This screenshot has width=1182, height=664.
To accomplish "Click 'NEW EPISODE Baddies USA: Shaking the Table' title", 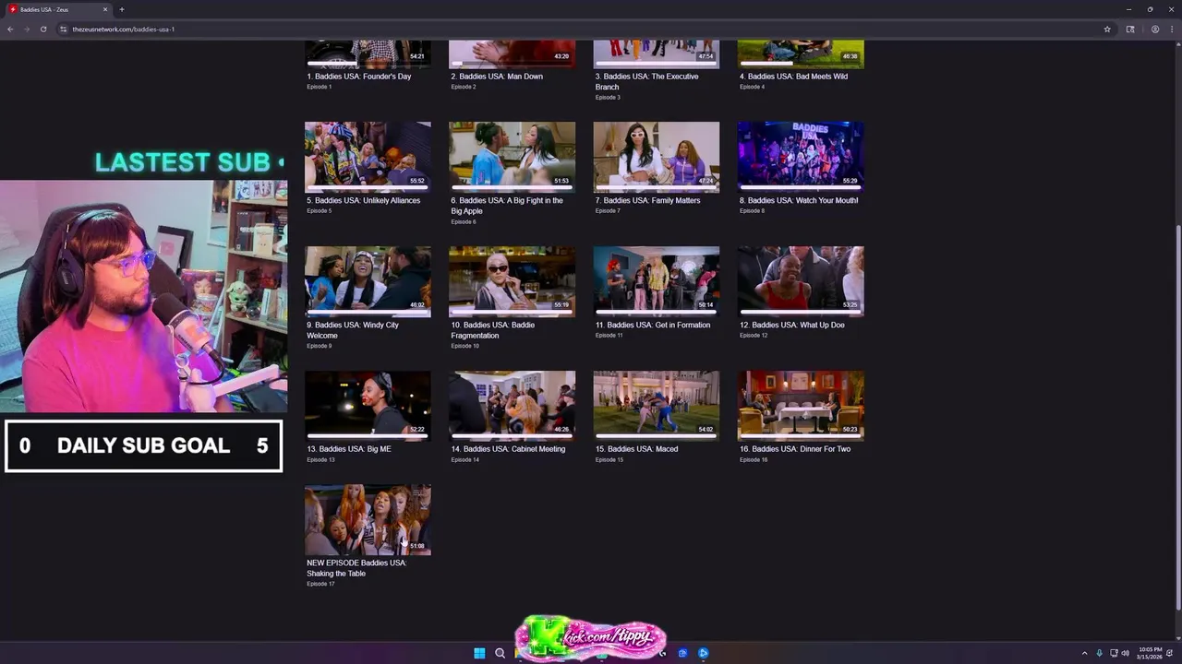I will click(x=356, y=568).
